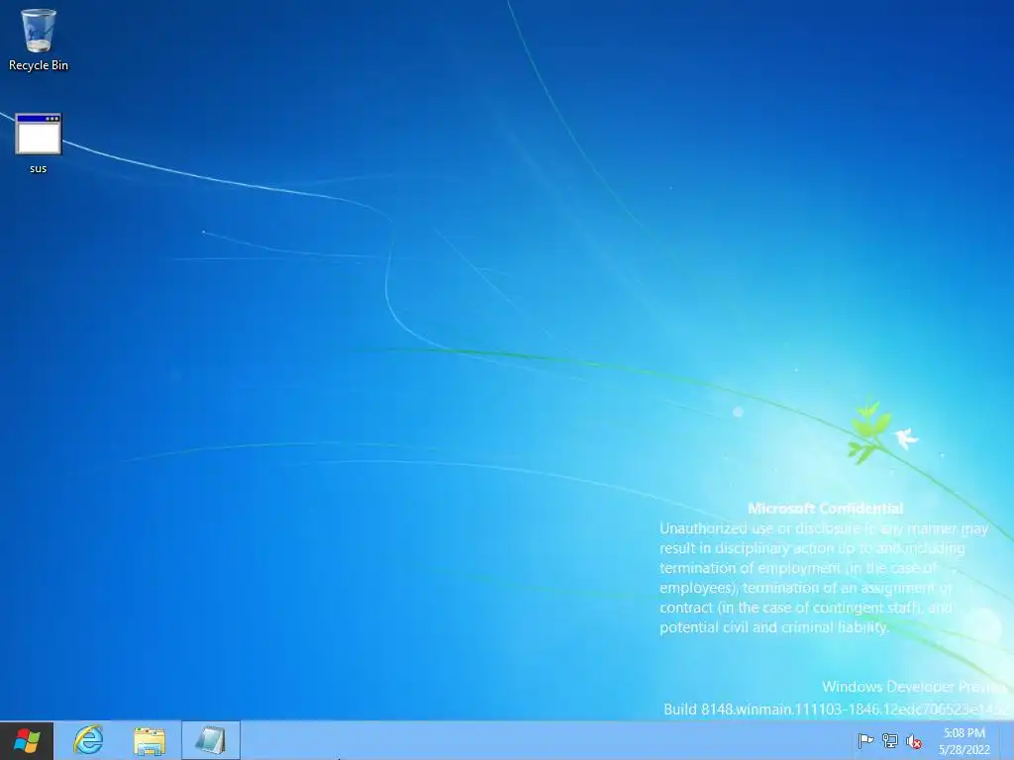Click the muted volume speaker icon
Image resolution: width=1014 pixels, height=760 pixels.
click(x=914, y=741)
